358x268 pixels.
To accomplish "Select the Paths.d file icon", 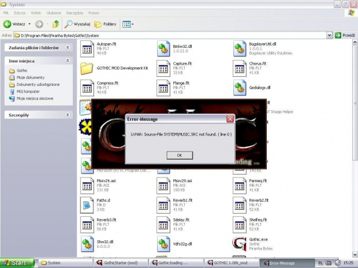I will [87, 205].
